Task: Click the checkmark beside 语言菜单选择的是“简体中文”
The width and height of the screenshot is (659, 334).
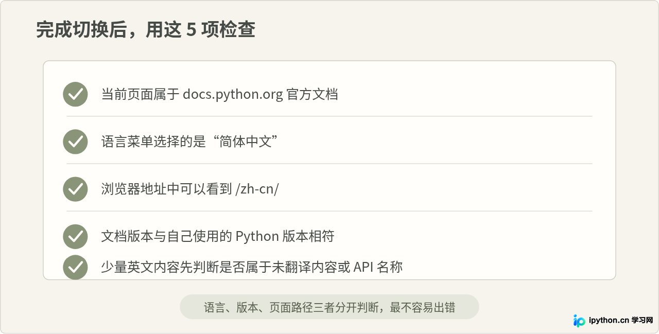Action: coord(75,142)
